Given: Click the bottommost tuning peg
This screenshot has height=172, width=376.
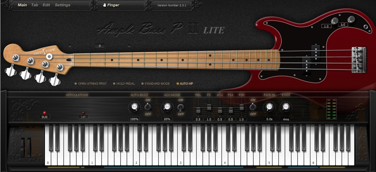Looking at the screenshot, I should tap(55, 80).
